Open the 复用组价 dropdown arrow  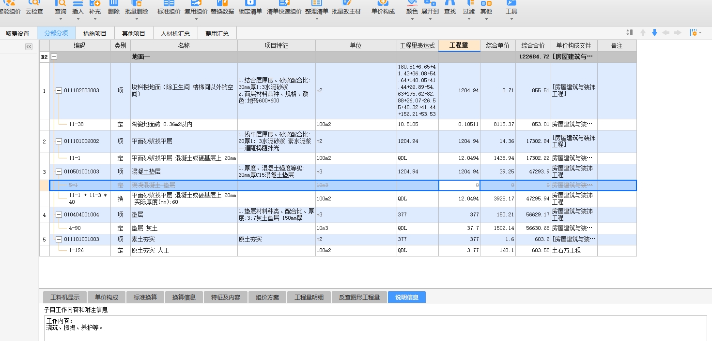coord(196,19)
